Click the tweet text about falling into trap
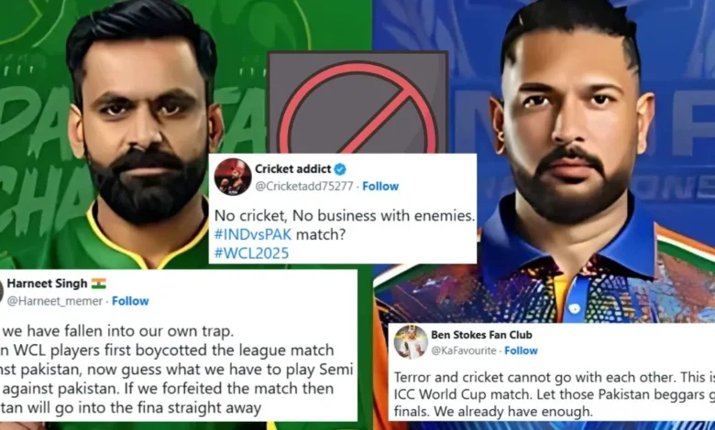 click(177, 369)
